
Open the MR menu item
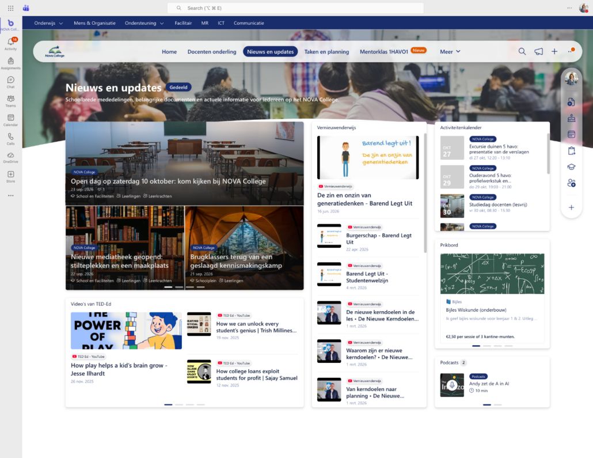point(204,23)
